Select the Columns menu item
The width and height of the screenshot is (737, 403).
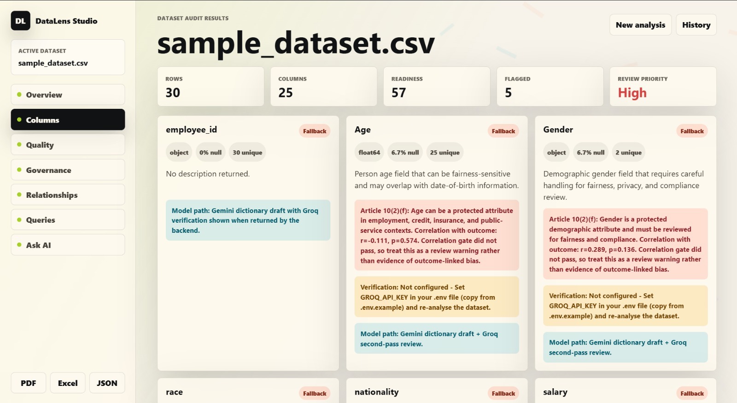click(x=68, y=120)
